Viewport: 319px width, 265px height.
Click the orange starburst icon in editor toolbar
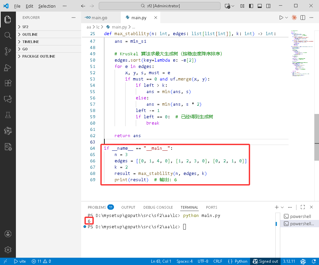pos(294,18)
